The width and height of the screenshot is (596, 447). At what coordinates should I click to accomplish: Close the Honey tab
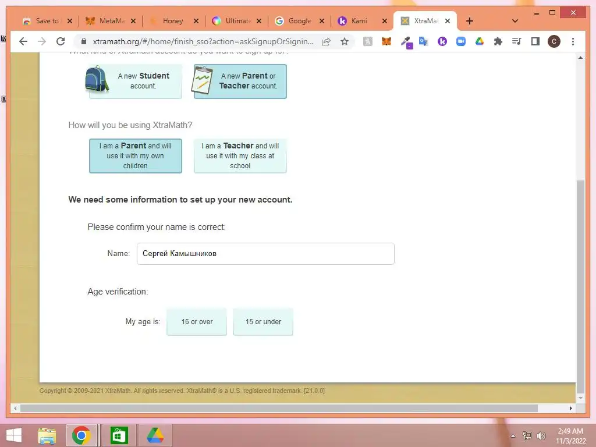[196, 21]
